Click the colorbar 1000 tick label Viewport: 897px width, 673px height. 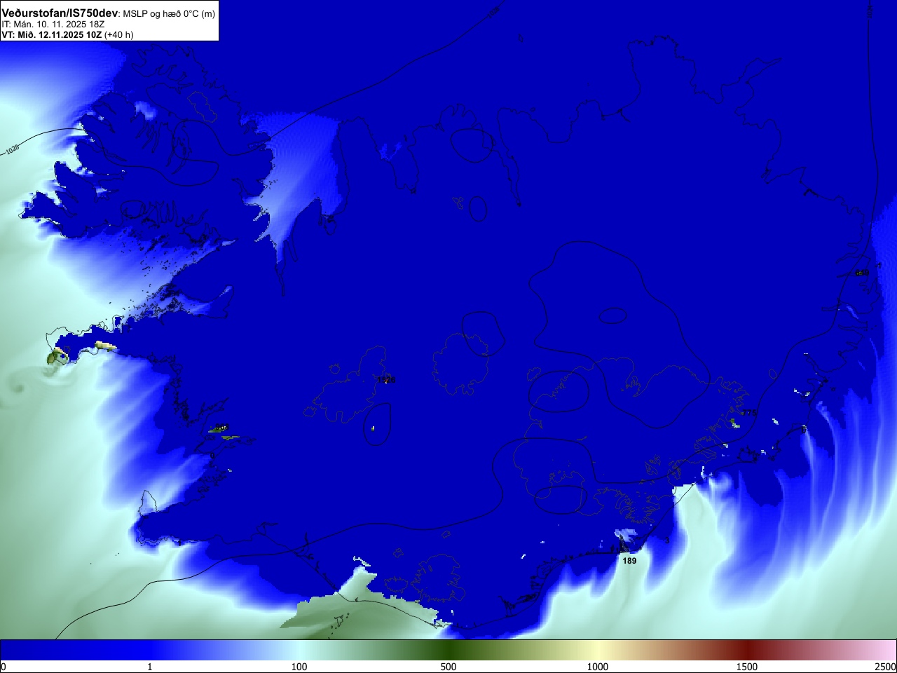[598, 667]
